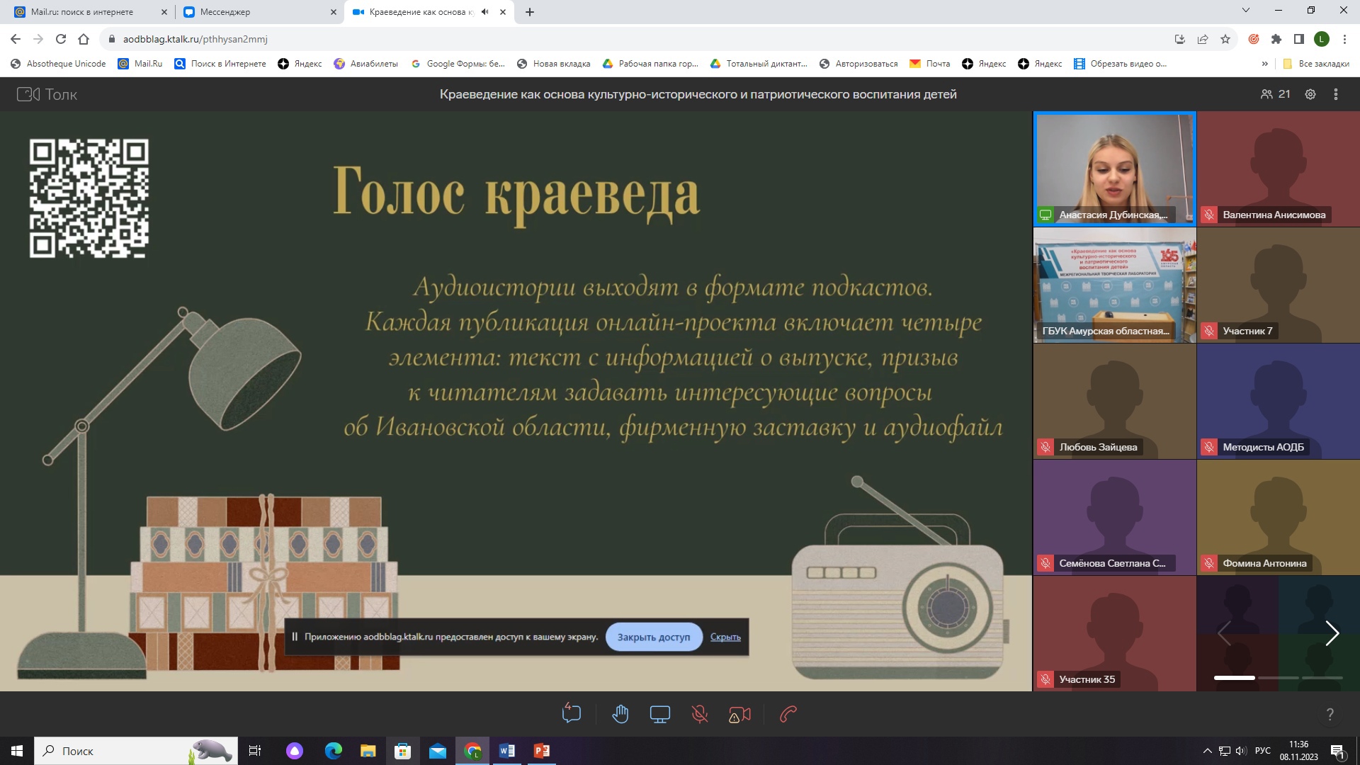Open conference more options menu

point(1336,94)
